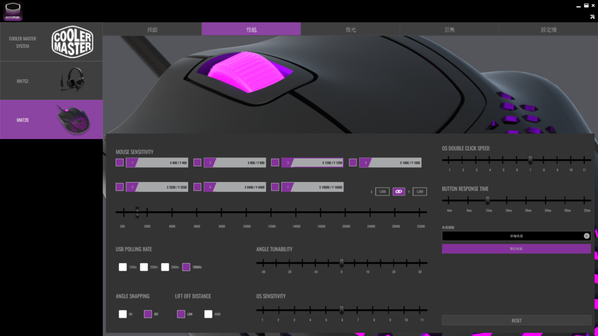Toggle DPI level 4 checkbox
Viewport: 598px width, 336px height.
coord(353,163)
